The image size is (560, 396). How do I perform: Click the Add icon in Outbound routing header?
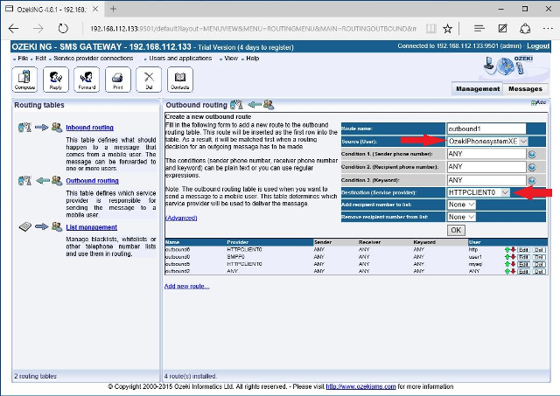[538, 103]
